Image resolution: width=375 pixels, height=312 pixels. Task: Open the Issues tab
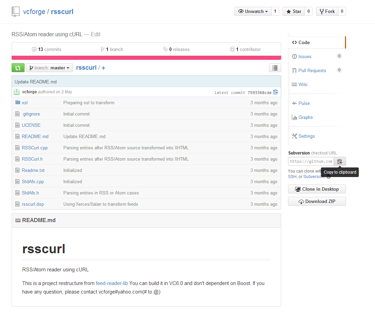coord(317,56)
